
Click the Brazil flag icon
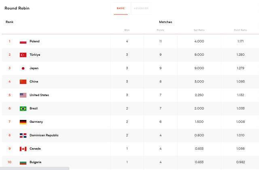23,109
